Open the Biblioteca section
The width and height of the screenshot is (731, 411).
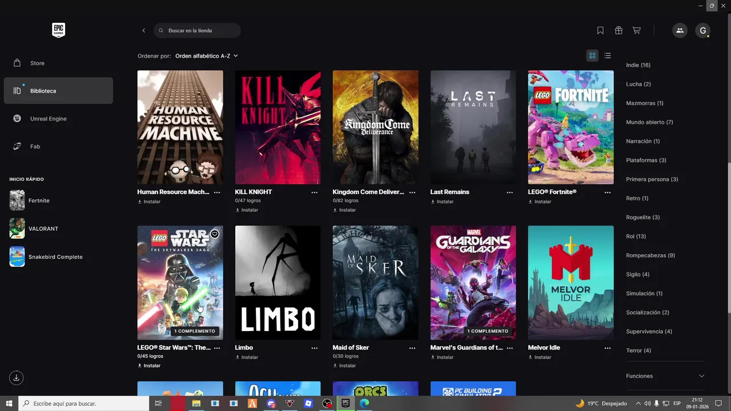[58, 91]
